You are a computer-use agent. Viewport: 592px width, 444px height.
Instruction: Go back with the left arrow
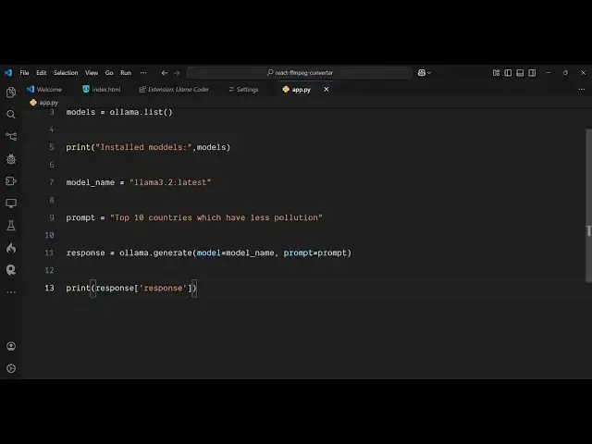coord(165,73)
